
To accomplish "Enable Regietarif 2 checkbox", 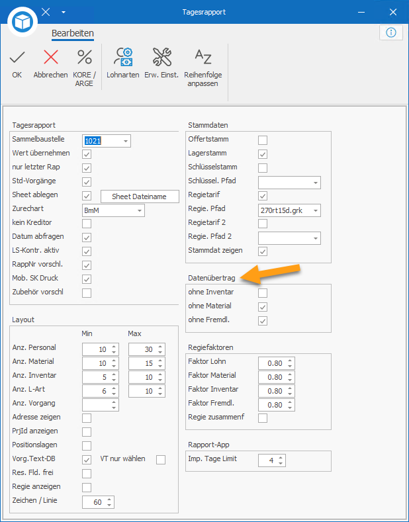I will (263, 224).
